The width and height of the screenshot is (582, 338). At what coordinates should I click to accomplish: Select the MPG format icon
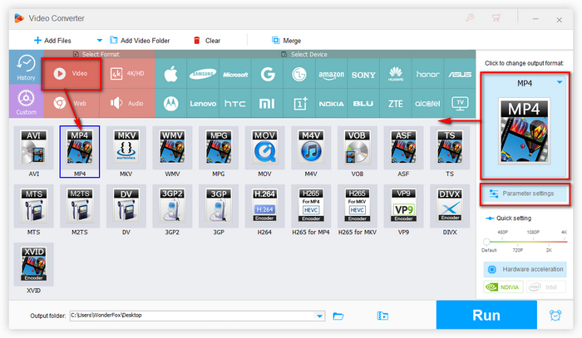[218, 148]
